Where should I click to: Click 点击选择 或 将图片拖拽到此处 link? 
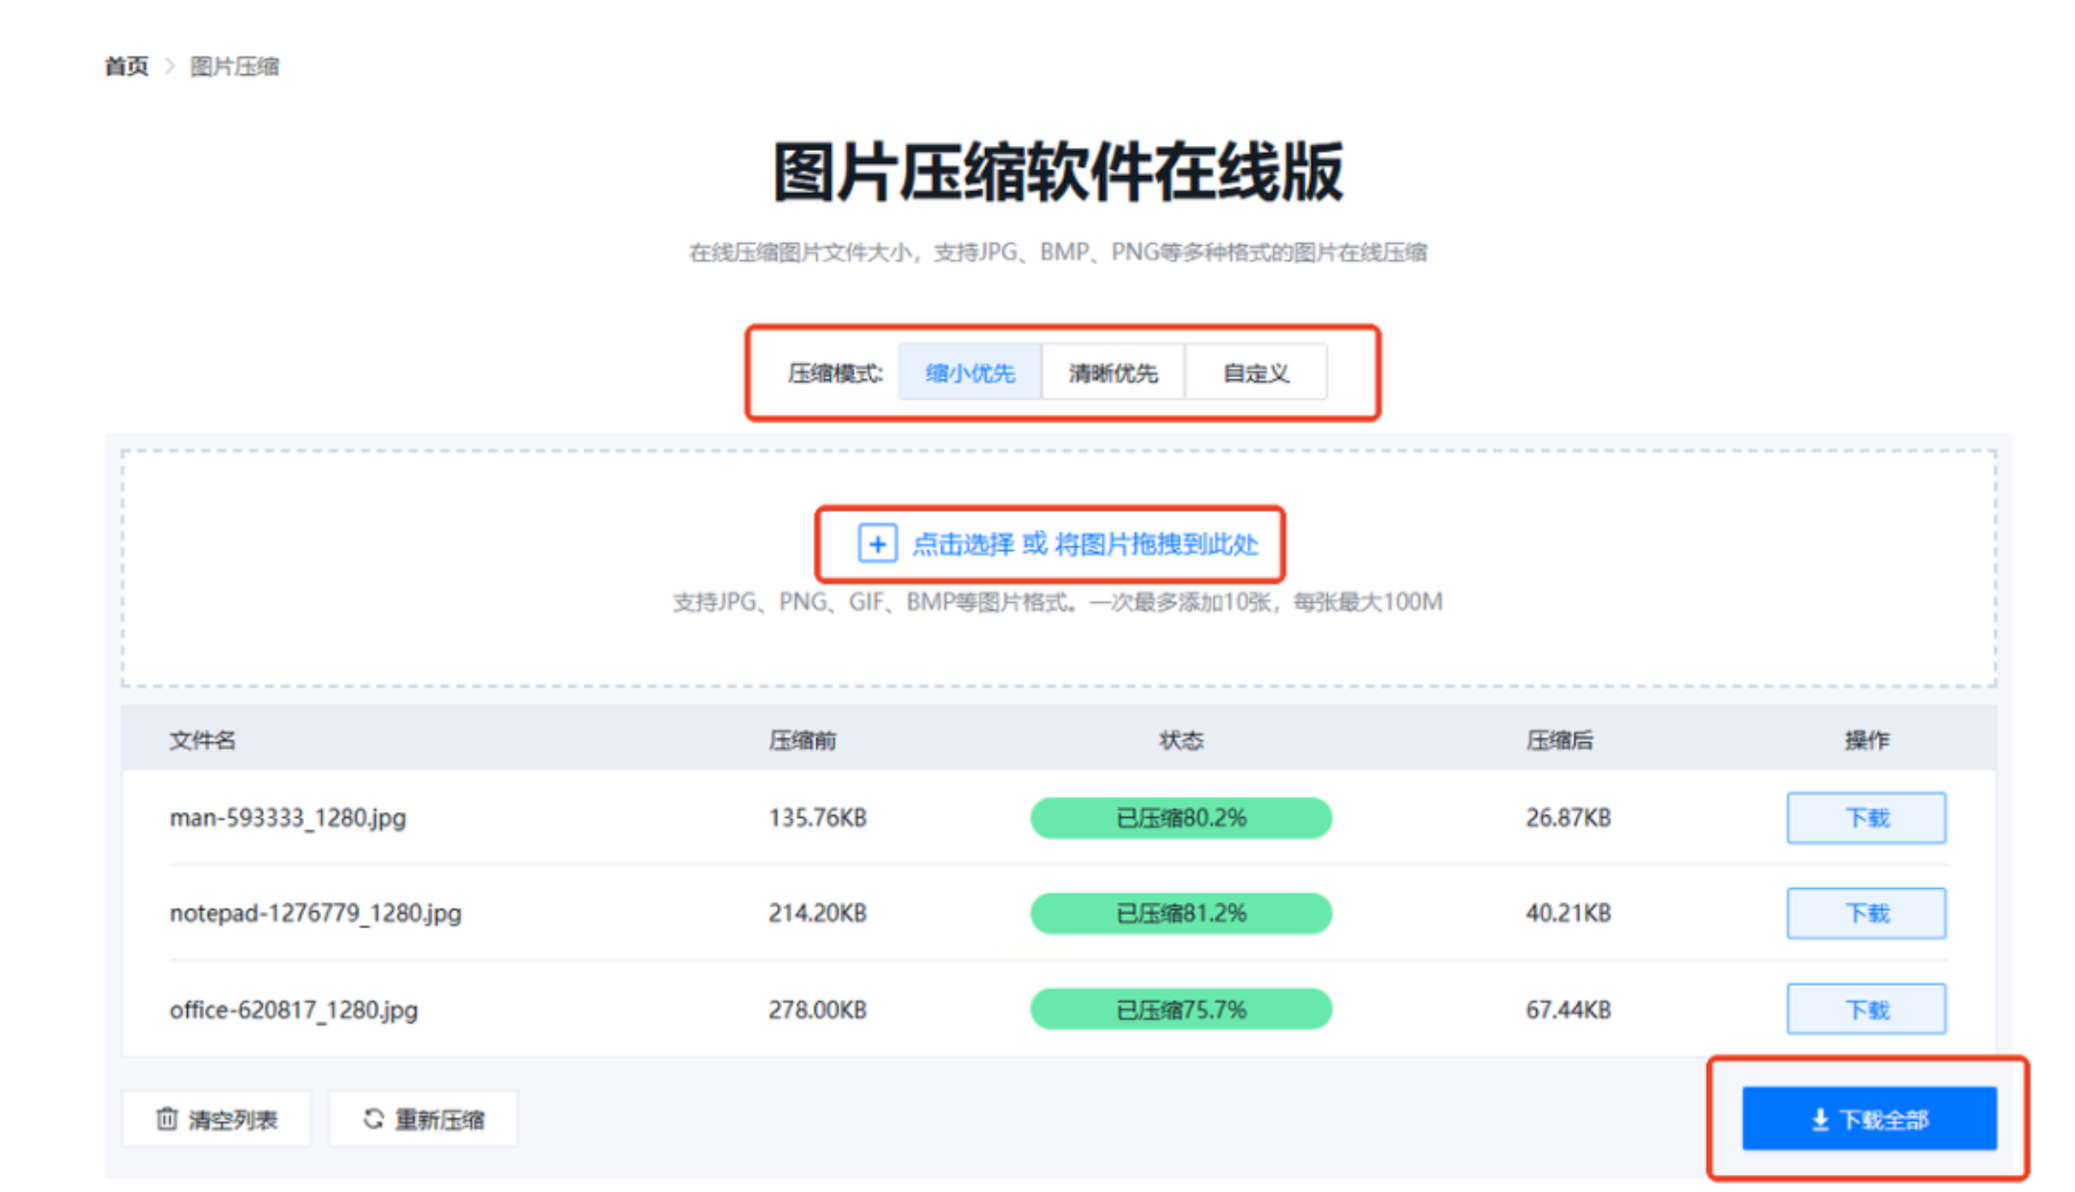[x=1084, y=544]
